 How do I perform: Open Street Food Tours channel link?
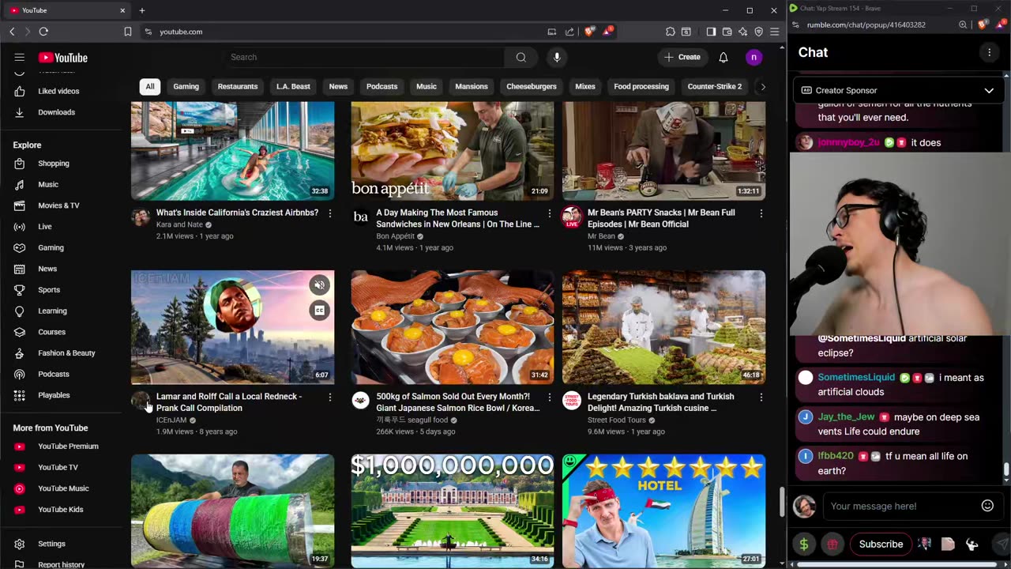616,420
